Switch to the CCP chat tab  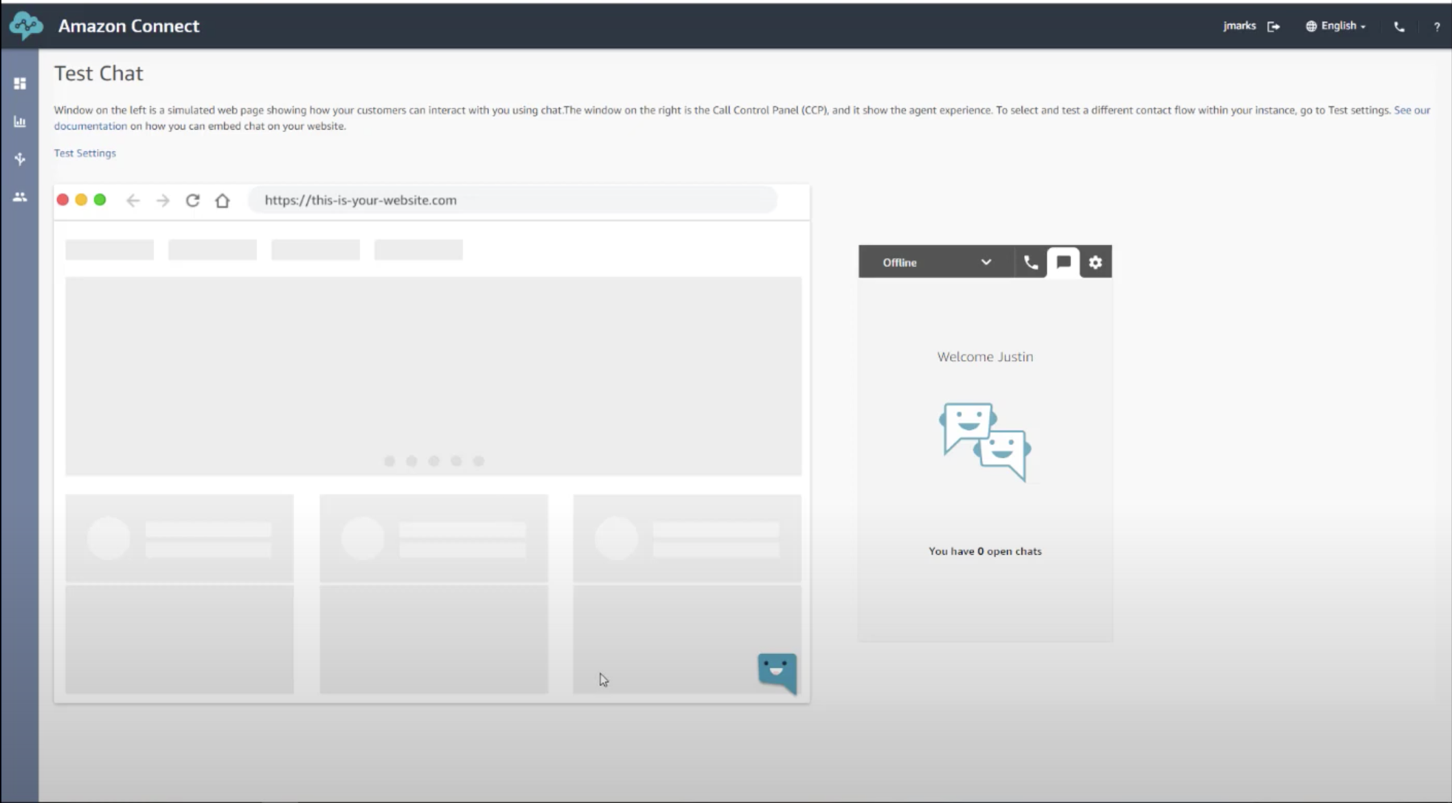pos(1063,262)
